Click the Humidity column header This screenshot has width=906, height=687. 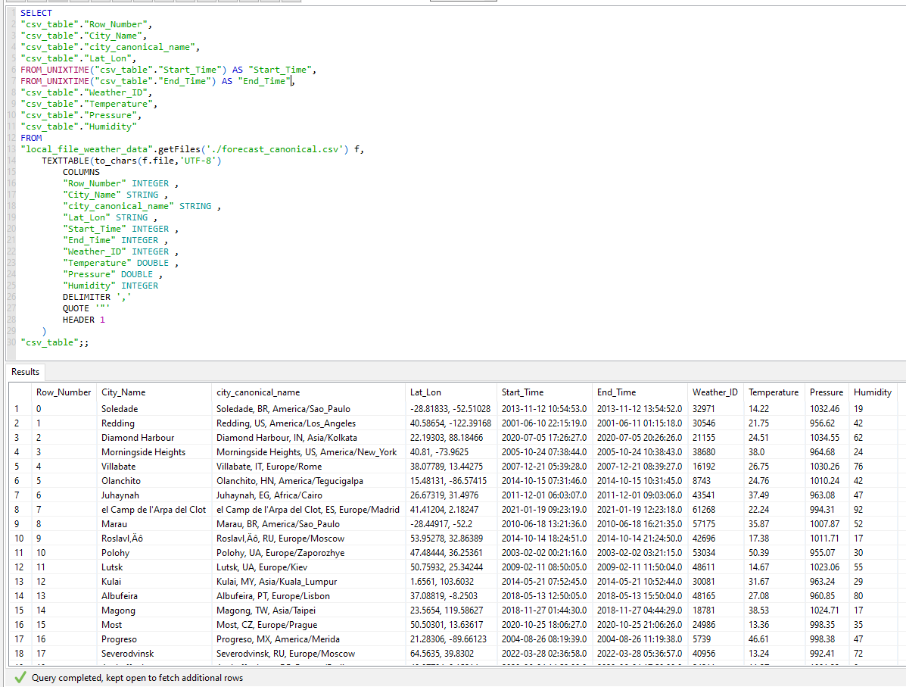[x=873, y=392]
